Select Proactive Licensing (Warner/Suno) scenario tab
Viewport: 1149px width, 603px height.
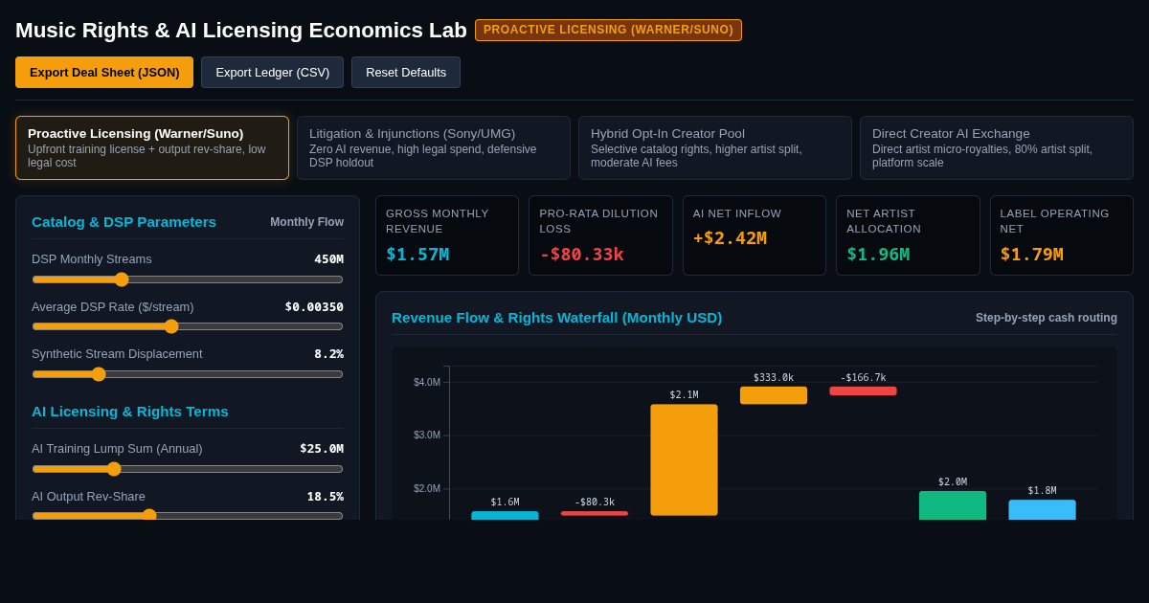[152, 147]
